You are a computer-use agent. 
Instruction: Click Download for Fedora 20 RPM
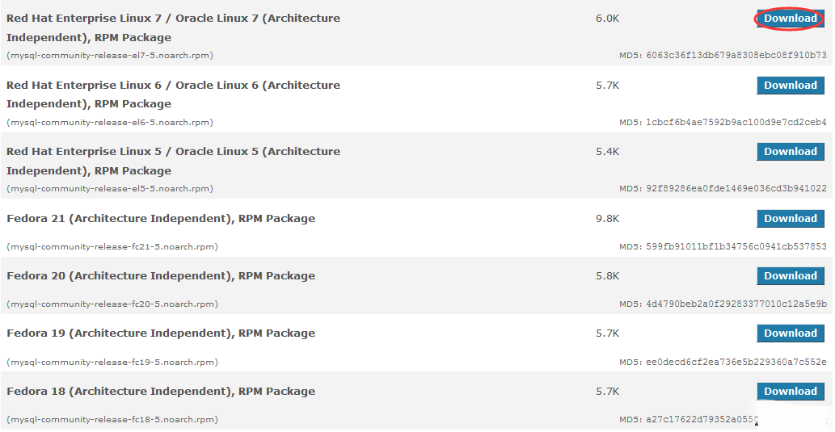(790, 276)
